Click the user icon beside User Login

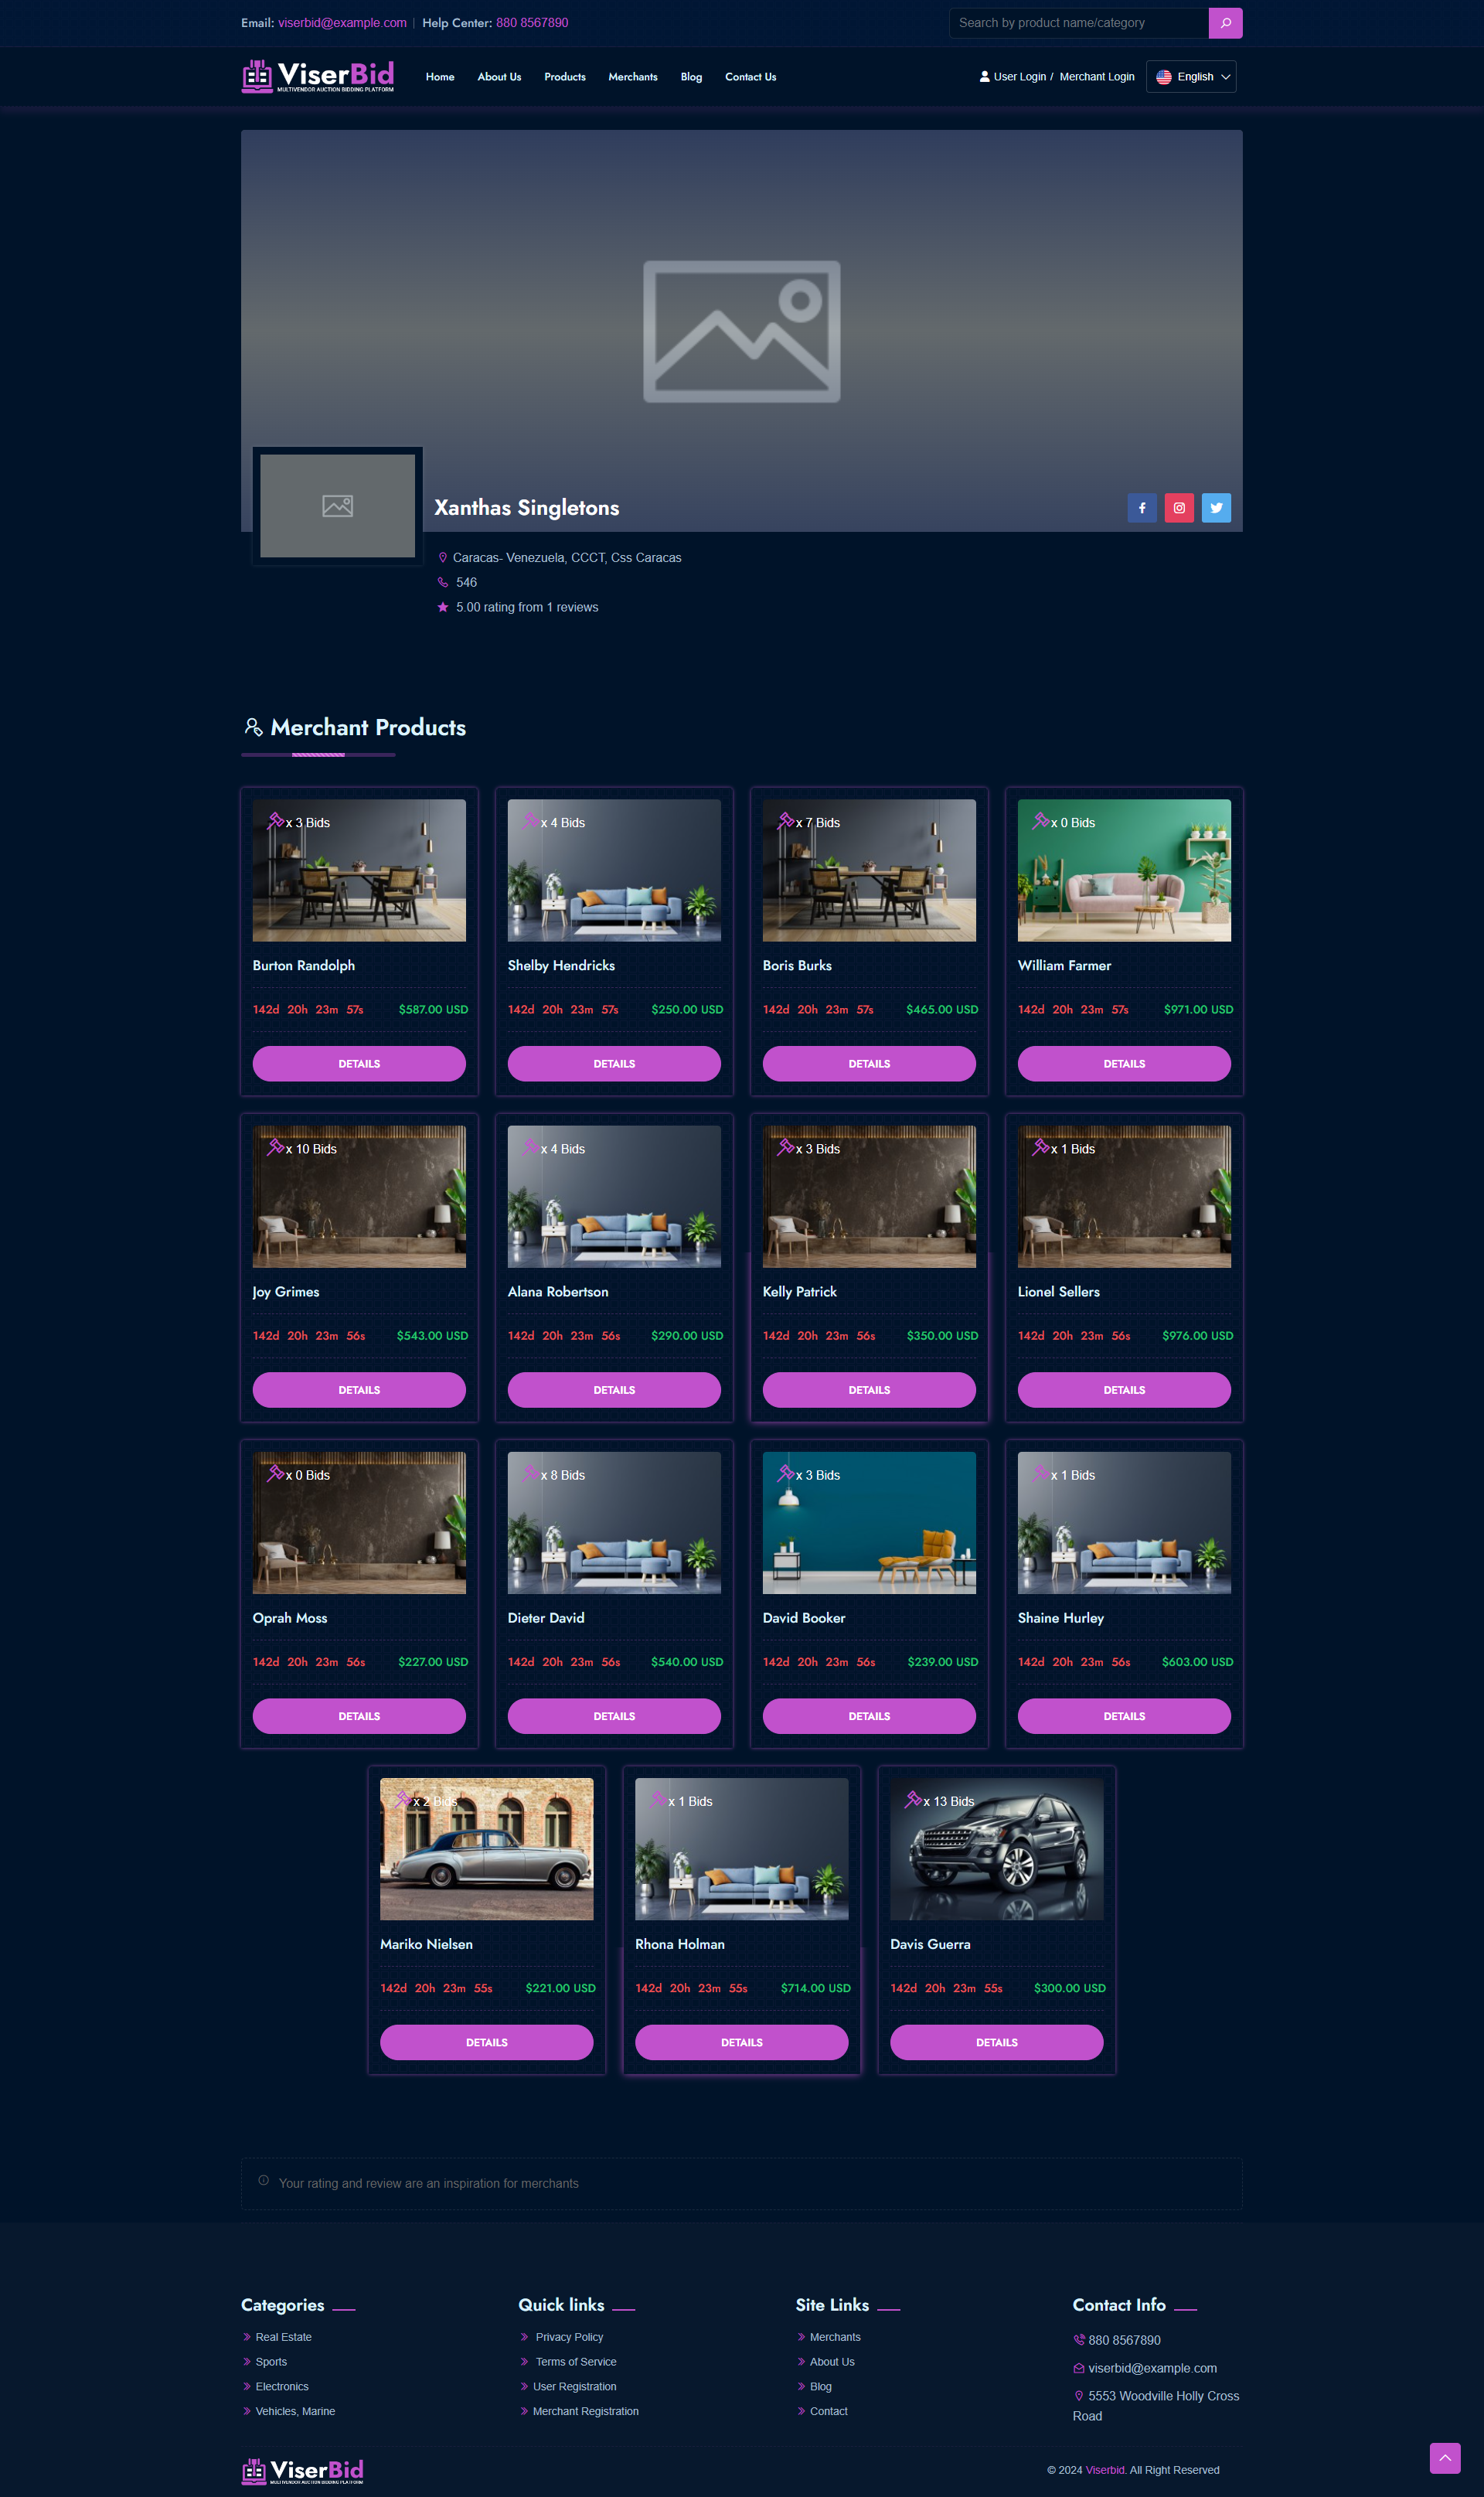[x=984, y=77]
